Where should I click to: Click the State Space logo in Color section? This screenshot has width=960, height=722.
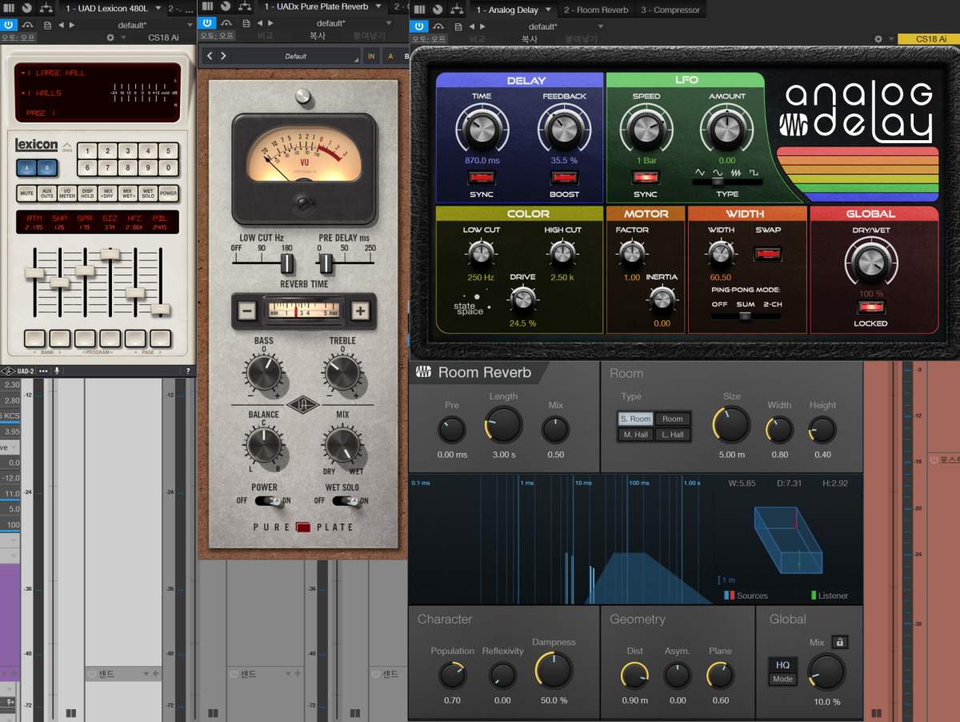point(470,306)
